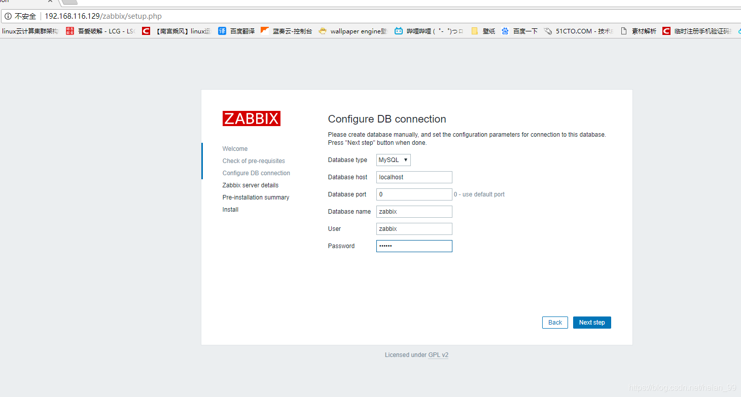Click the Configure DB connection heading

click(x=387, y=119)
